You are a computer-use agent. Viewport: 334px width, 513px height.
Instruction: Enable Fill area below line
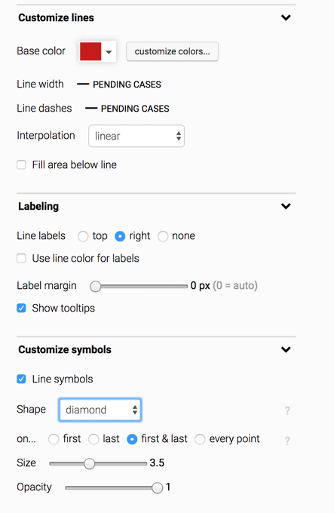(22, 164)
